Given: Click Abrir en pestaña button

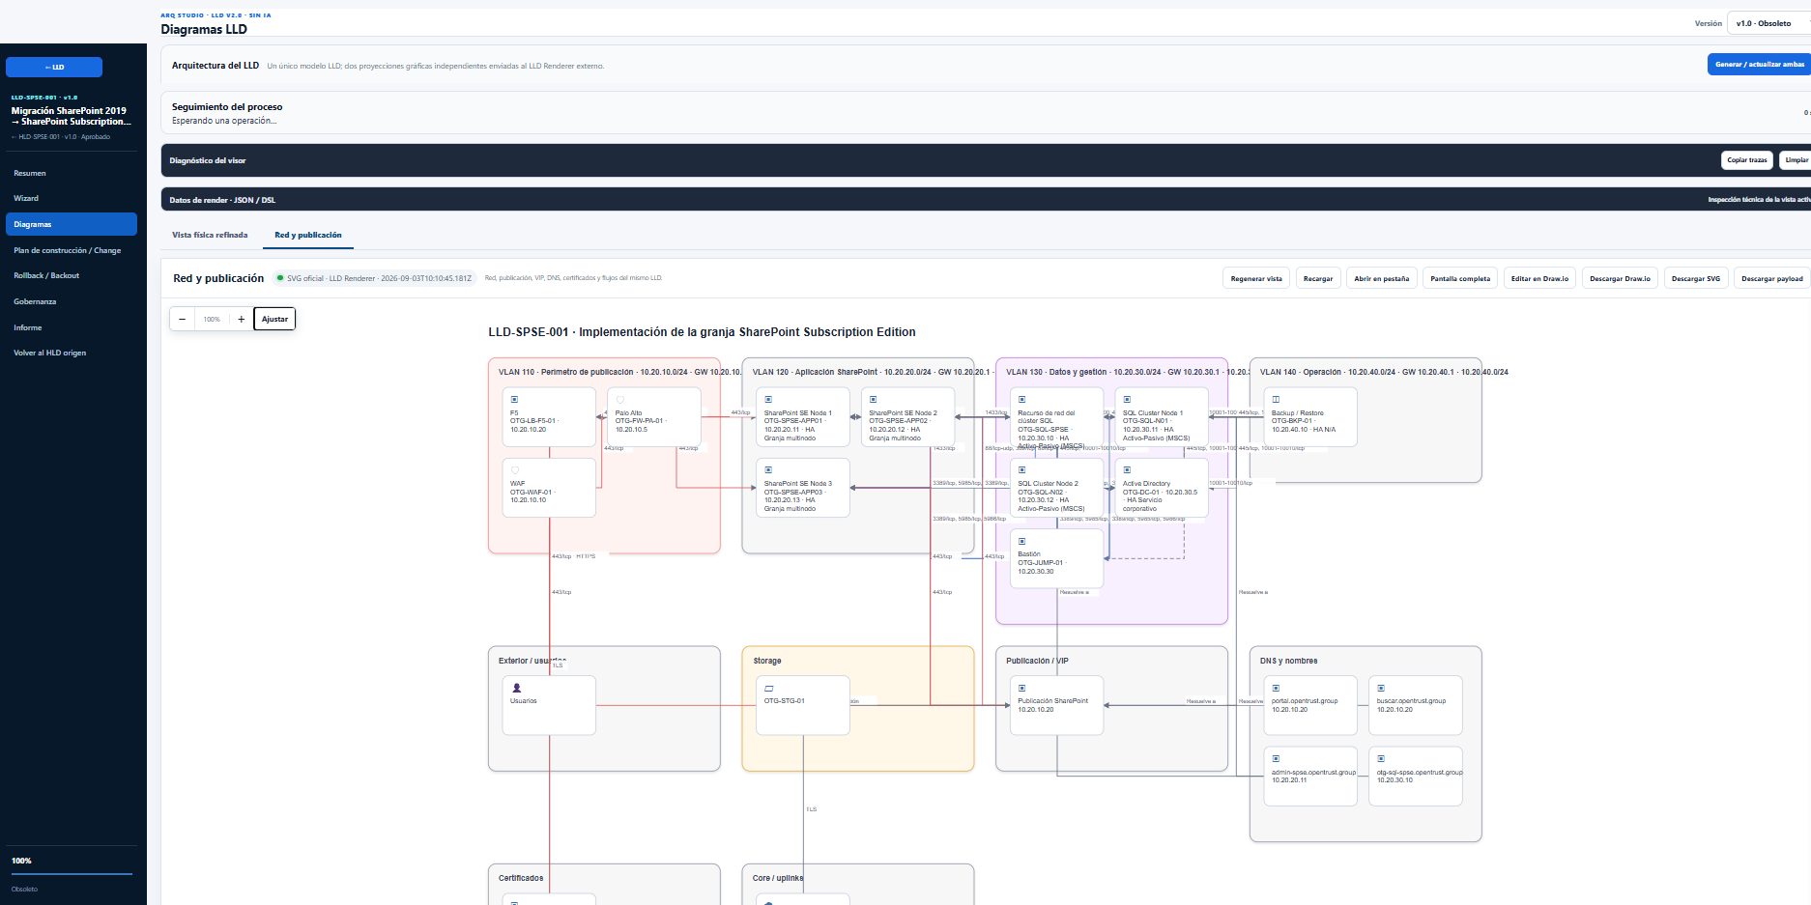Looking at the screenshot, I should (1382, 278).
